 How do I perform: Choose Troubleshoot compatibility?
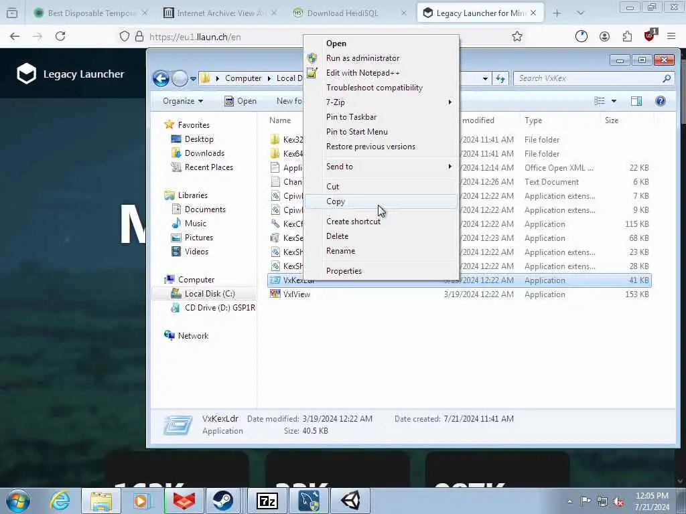(x=374, y=88)
